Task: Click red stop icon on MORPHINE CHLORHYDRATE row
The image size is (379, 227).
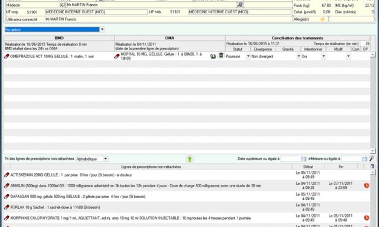Action: click(x=366, y=218)
